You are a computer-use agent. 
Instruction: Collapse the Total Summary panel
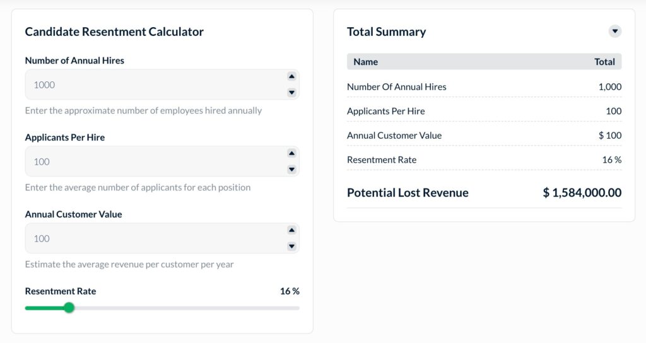[x=615, y=32]
